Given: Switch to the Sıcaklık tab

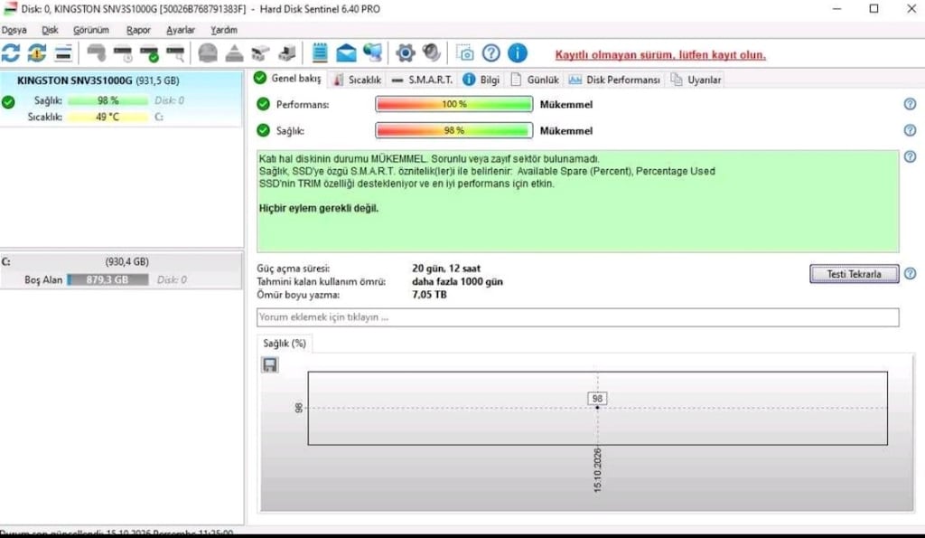Looking at the screenshot, I should coord(357,80).
